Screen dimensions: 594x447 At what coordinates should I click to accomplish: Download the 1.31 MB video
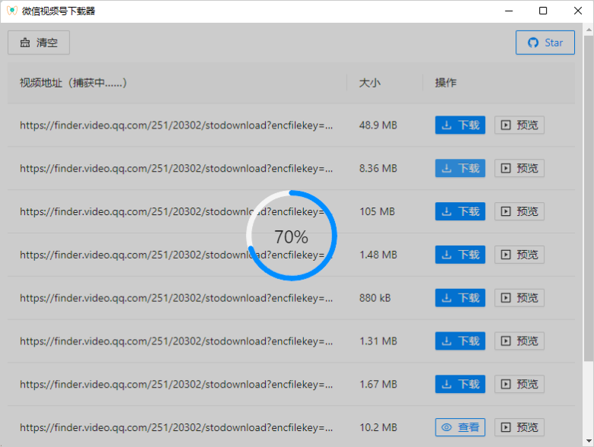pyautogui.click(x=460, y=341)
